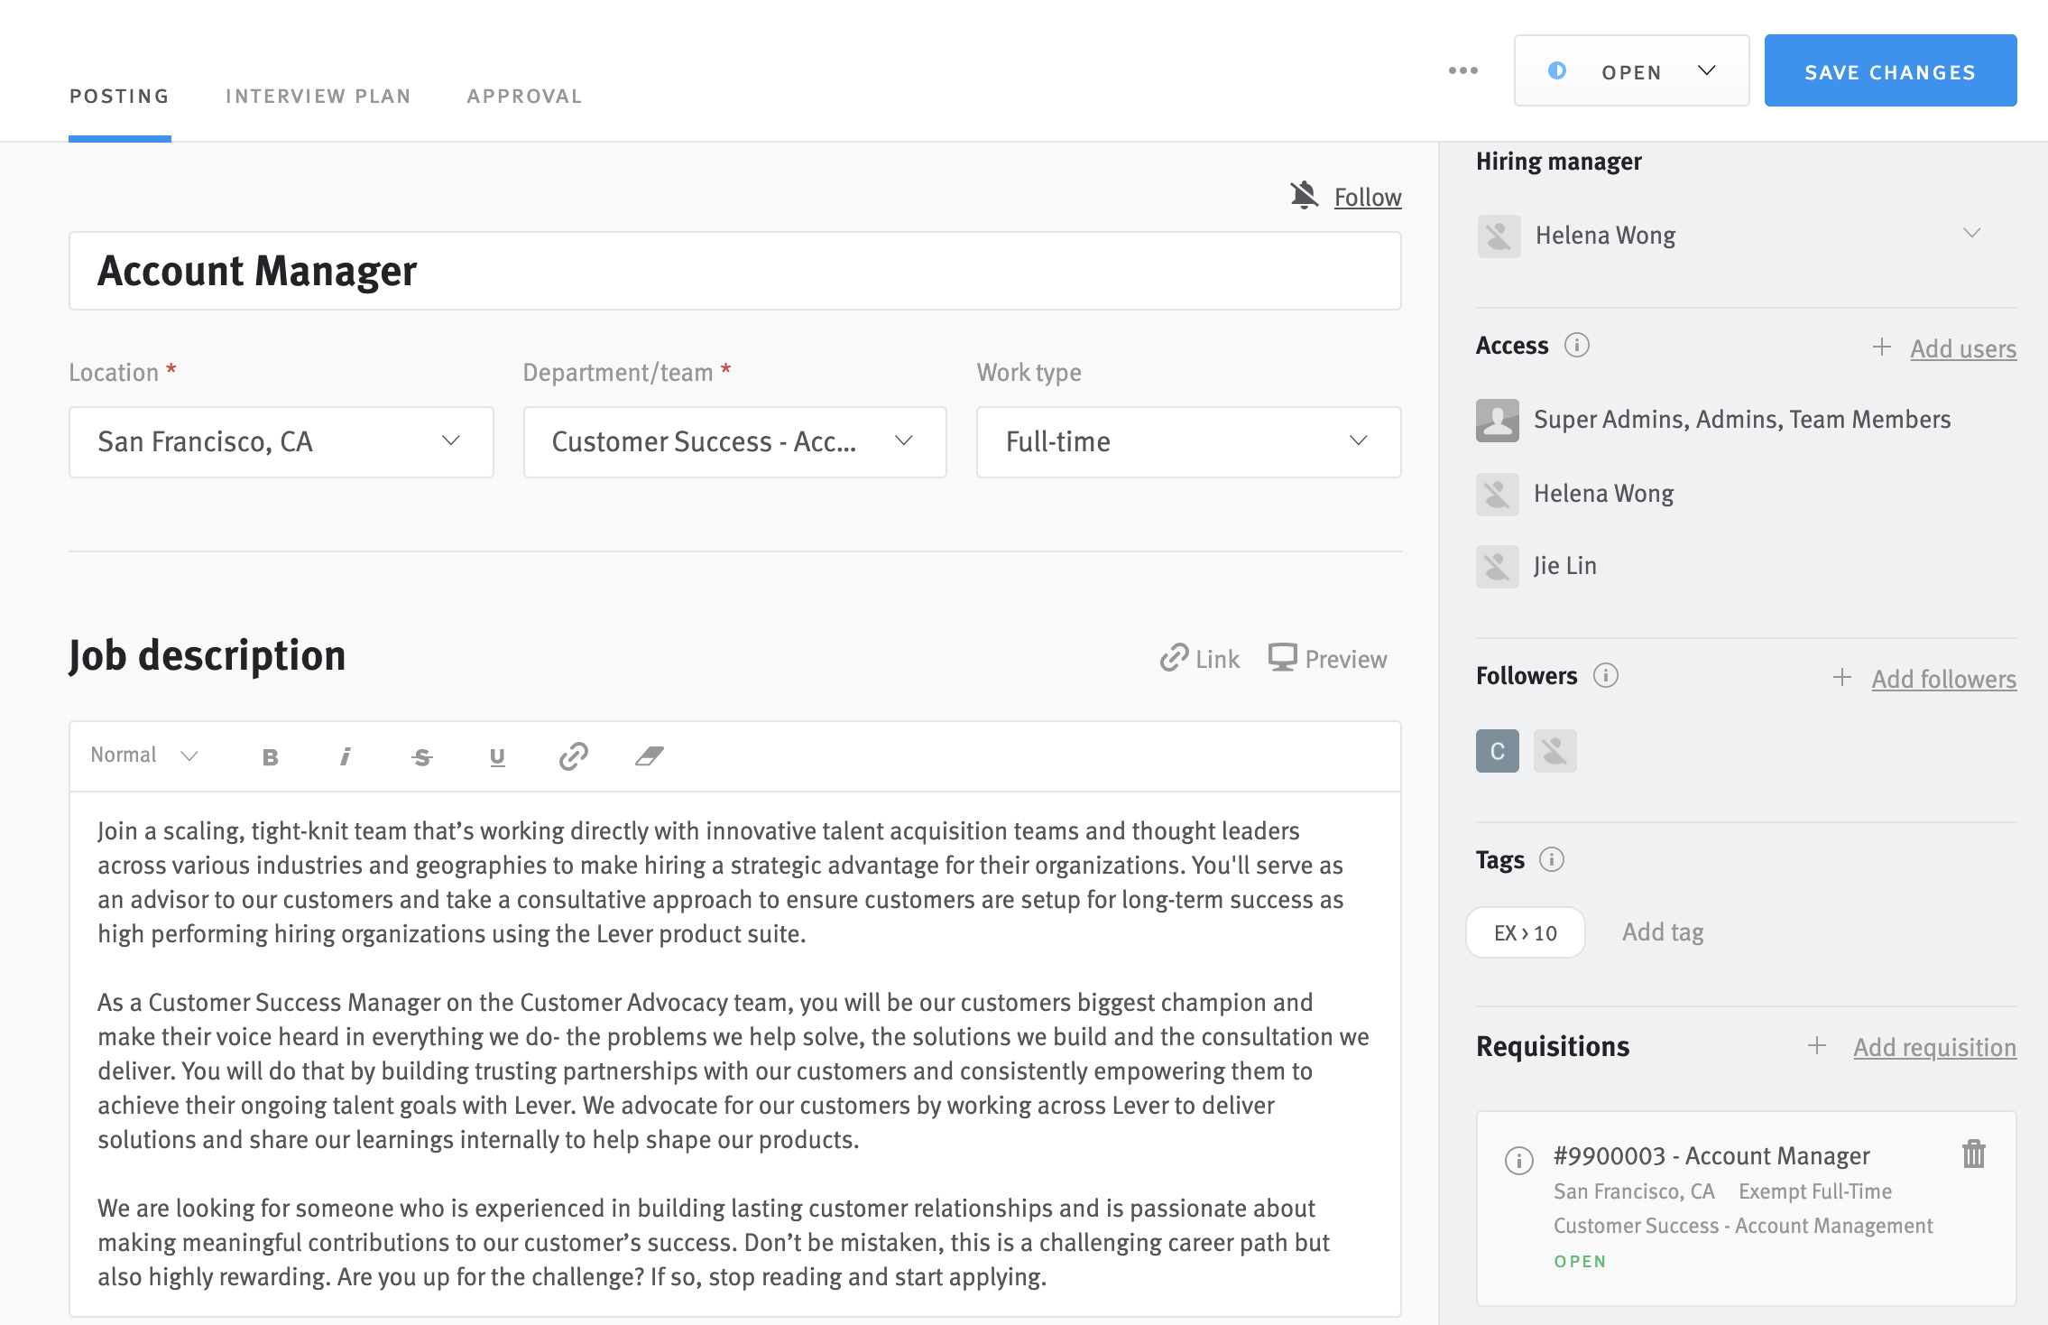Open the Location dropdown showing San Francisco, CA
Screen dimensions: 2048x1325
pyautogui.click(x=281, y=442)
